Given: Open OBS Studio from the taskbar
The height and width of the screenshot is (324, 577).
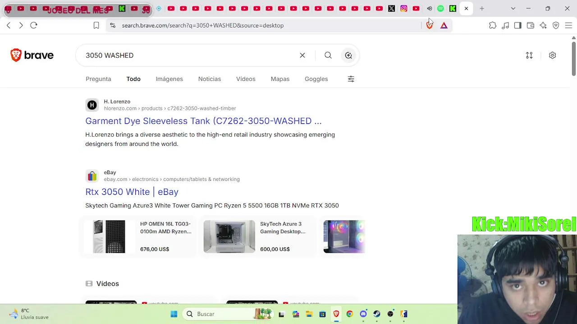Looking at the screenshot, I should tap(390, 314).
